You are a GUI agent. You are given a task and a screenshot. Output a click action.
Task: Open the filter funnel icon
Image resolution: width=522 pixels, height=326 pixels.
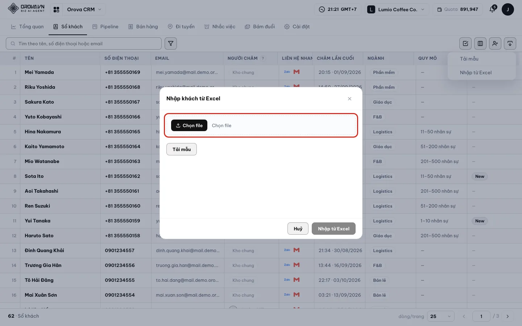tap(171, 43)
